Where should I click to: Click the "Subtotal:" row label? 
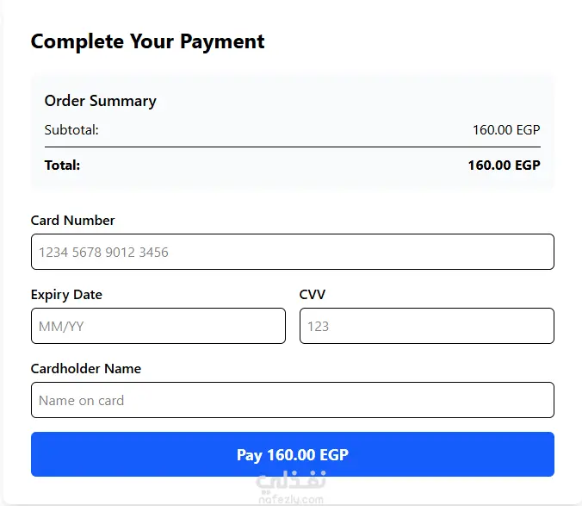click(x=71, y=130)
